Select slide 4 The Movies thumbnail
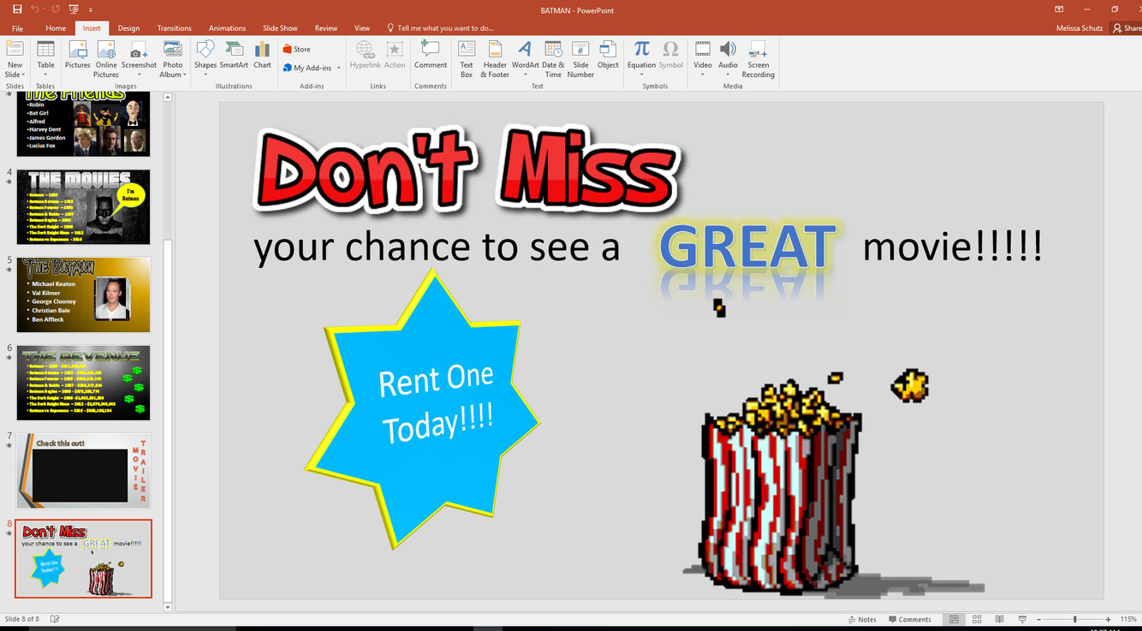Screen dimensions: 1142x631 tap(83, 207)
